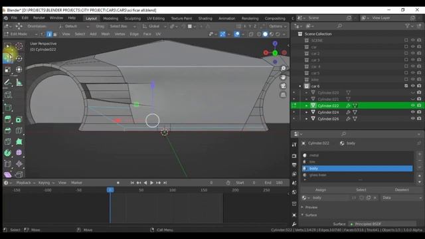
Task: Select the Bevel tool
Action: [7, 130]
